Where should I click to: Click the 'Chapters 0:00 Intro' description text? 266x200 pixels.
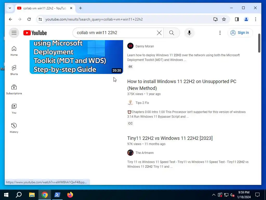pyautogui.click(x=187, y=114)
